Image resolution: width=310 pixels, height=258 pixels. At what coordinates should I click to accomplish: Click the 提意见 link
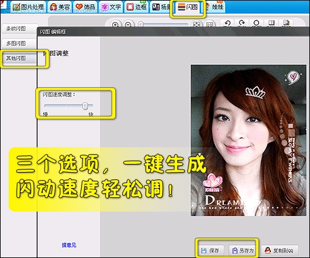point(69,245)
